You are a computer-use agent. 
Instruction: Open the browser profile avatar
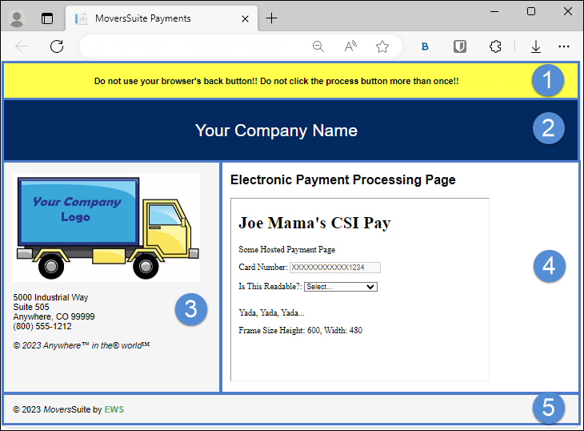click(x=16, y=18)
